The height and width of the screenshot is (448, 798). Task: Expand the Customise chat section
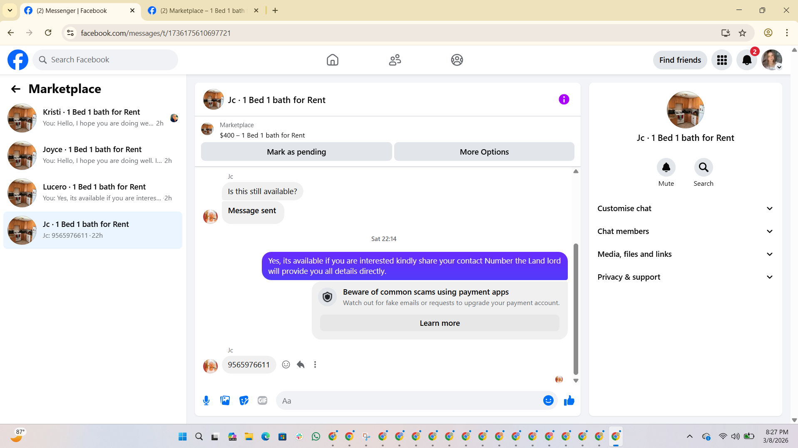coord(685,209)
